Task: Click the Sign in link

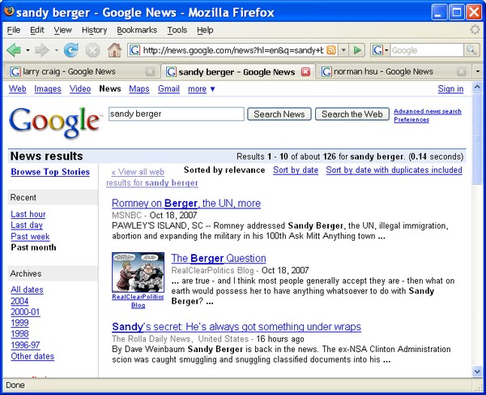Action: coord(450,89)
